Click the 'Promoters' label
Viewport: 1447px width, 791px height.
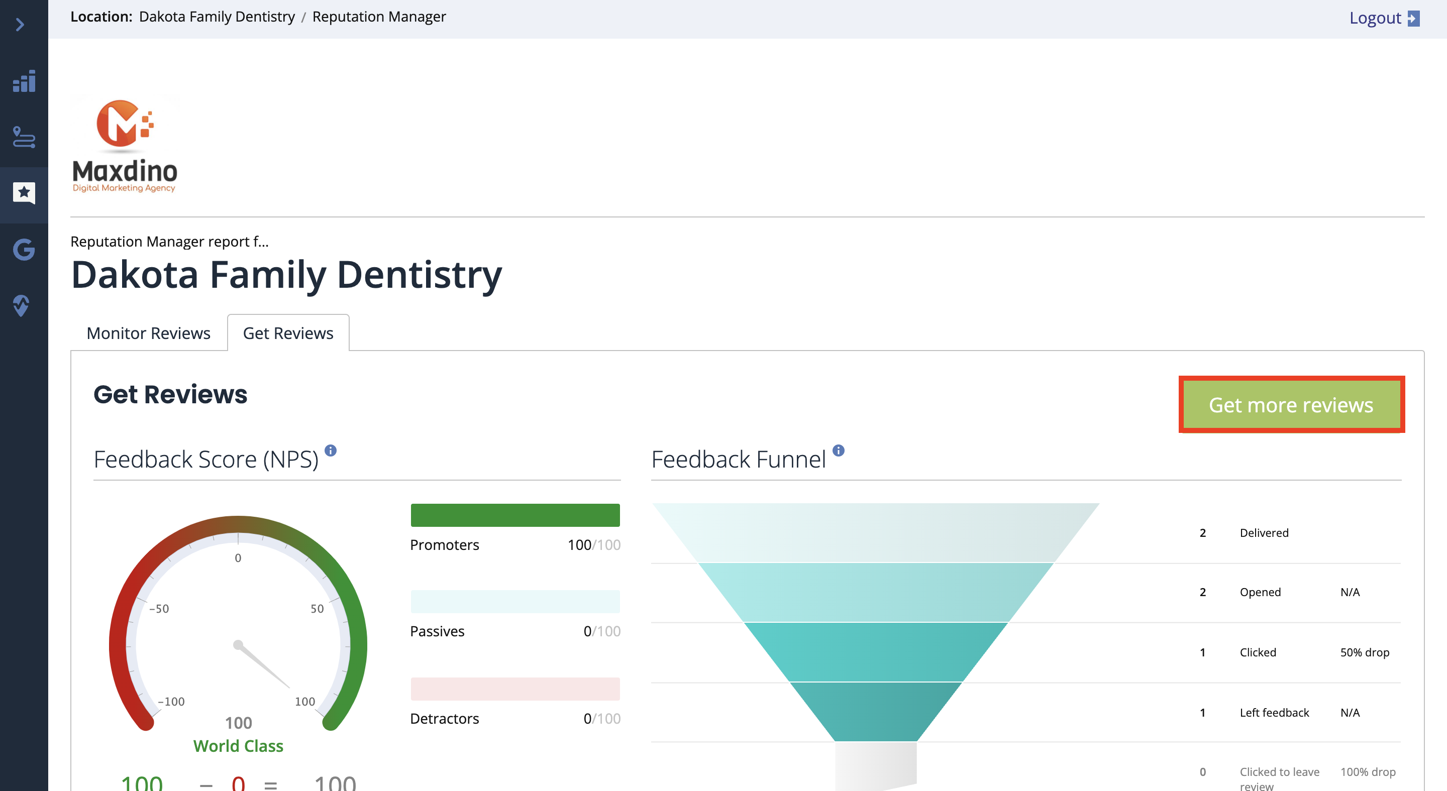[444, 544]
